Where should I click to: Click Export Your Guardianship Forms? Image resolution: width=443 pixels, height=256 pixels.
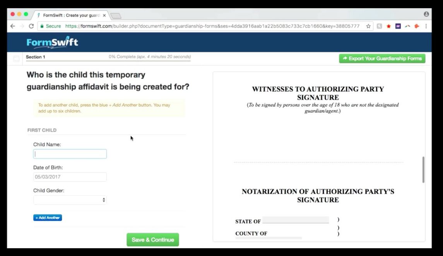tap(382, 58)
